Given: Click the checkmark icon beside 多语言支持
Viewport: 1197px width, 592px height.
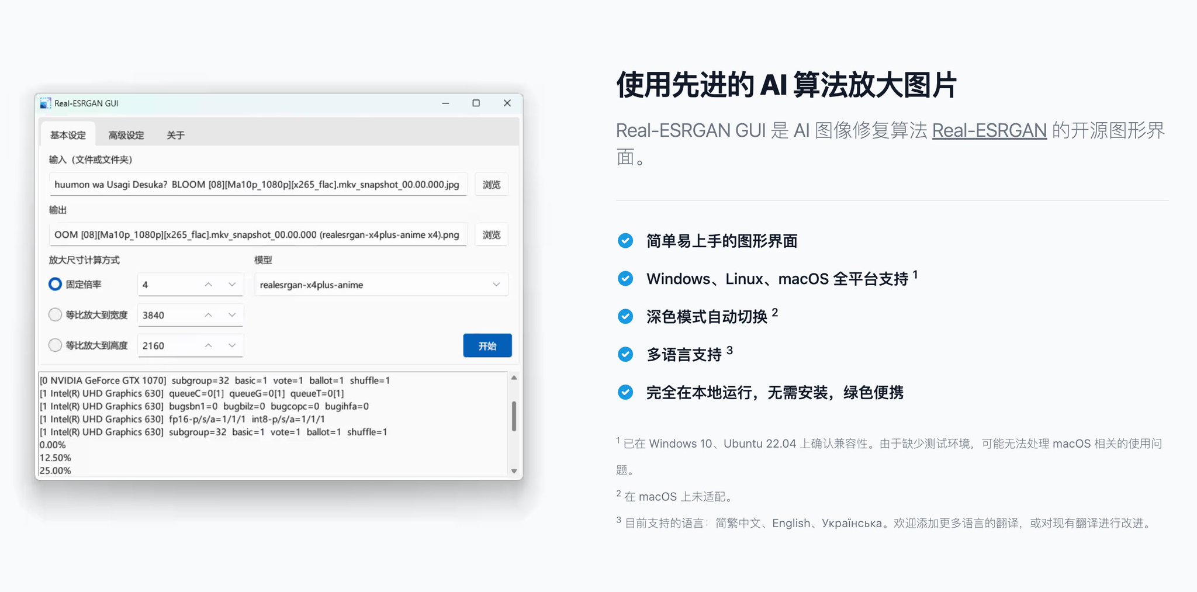Looking at the screenshot, I should point(625,354).
